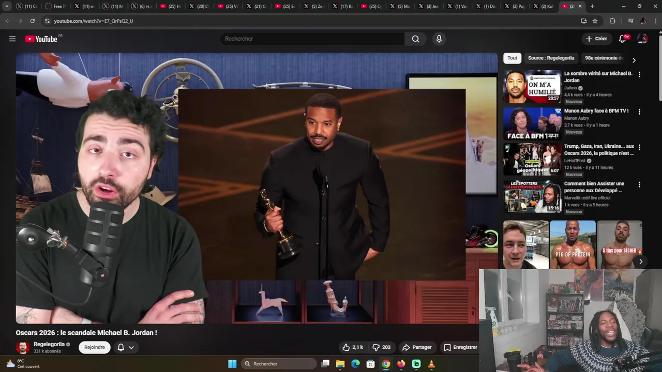662x372 pixels.
Task: Click the video title Oscars 2026
Action: [x=86, y=333]
